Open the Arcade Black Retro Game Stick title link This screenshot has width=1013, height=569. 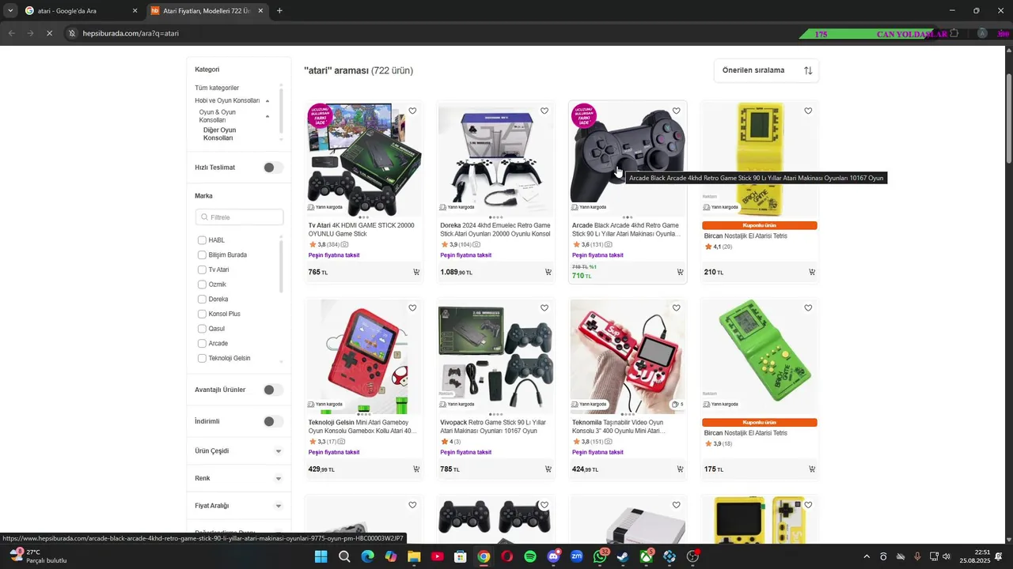[625, 230]
